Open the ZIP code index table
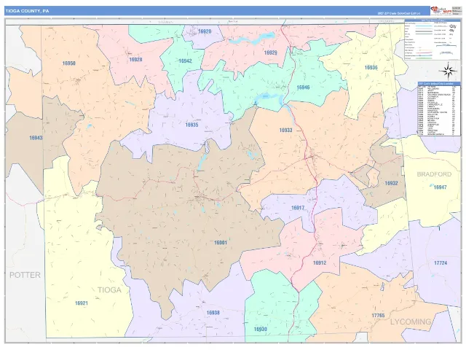The height and width of the screenshot is (350, 466). (439, 109)
